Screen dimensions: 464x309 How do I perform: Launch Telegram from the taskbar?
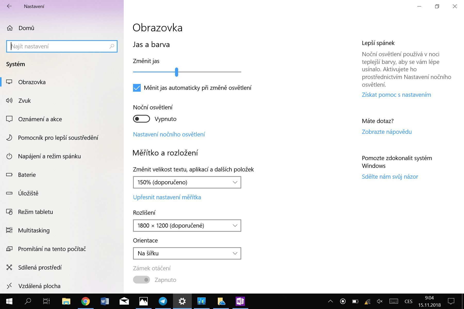pos(163,301)
